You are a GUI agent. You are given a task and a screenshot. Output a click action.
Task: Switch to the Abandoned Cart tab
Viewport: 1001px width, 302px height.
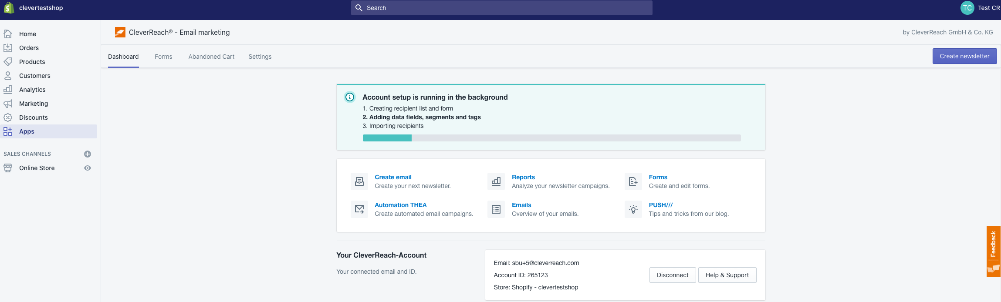(211, 57)
